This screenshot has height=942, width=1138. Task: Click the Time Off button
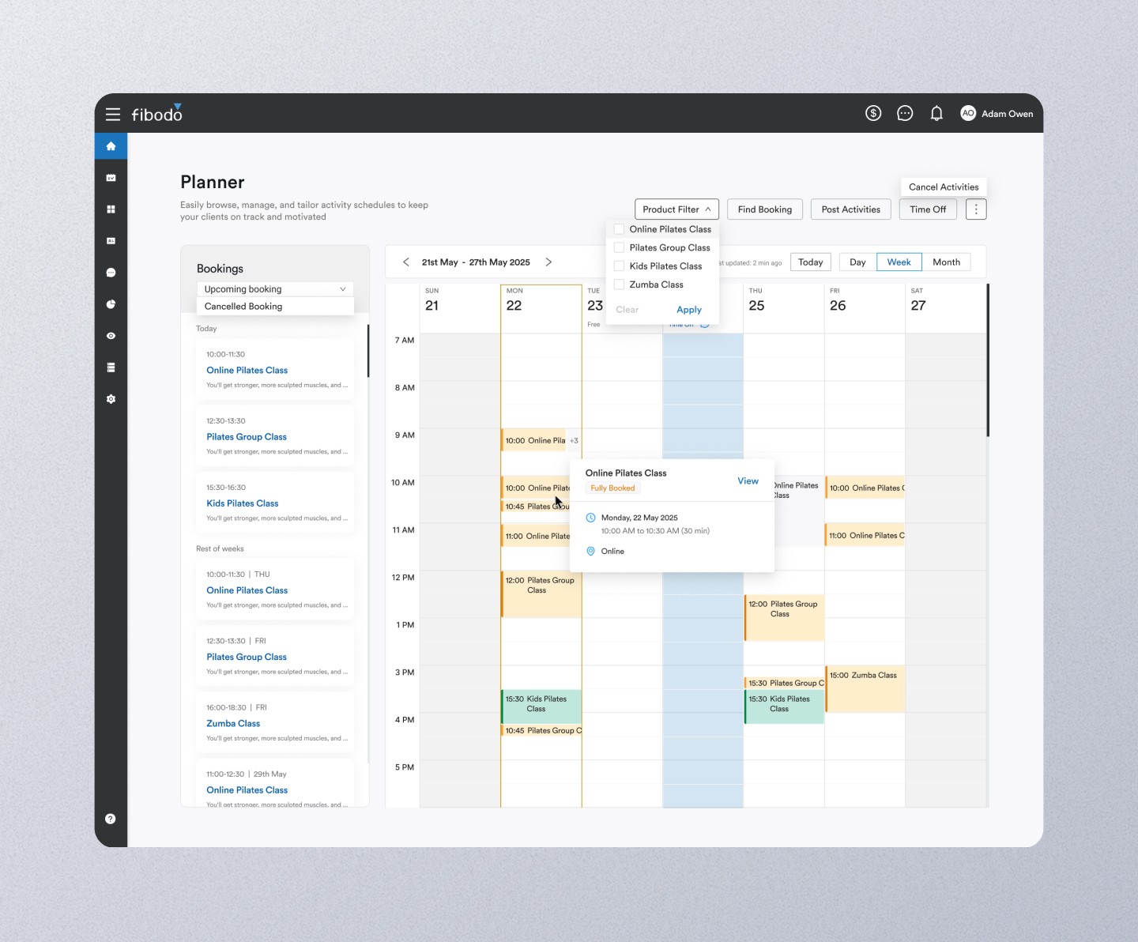928,209
